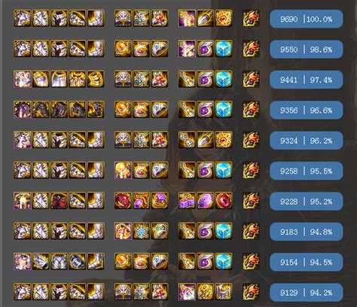Click the dark helmet icon in the 96.6% row
The image size is (357, 307).
41,109
